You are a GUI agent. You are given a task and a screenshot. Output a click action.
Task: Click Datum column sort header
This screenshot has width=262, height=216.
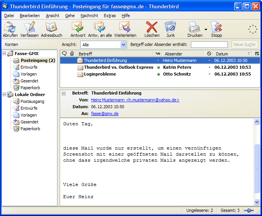pyautogui.click(x=232, y=54)
